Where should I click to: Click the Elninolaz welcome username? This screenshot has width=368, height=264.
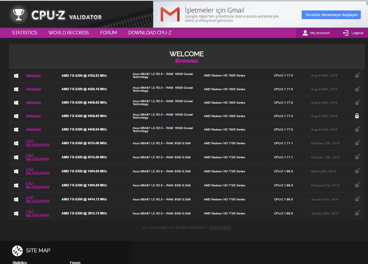coord(187,61)
